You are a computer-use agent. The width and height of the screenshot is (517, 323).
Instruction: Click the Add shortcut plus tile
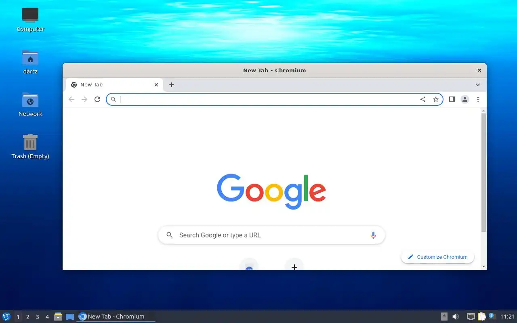(x=294, y=265)
